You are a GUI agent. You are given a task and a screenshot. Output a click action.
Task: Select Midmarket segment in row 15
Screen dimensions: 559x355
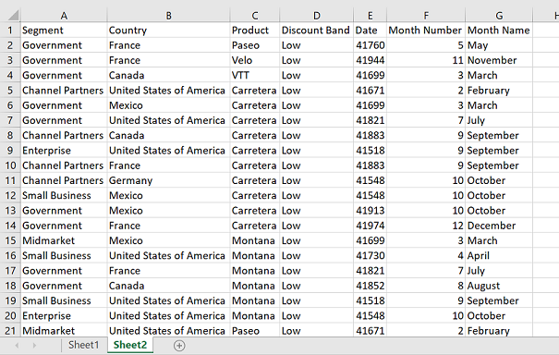point(64,240)
